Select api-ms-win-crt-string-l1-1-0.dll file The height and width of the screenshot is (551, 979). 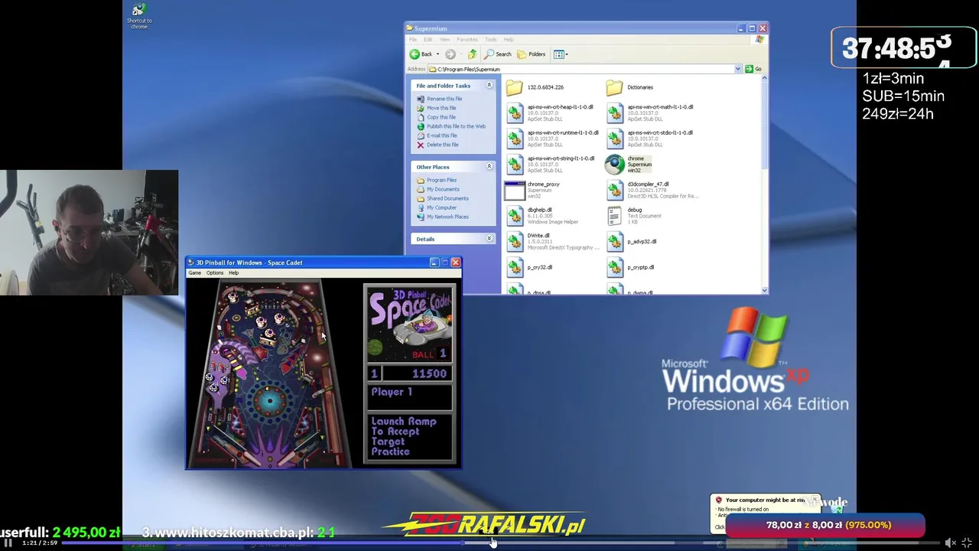click(x=551, y=165)
